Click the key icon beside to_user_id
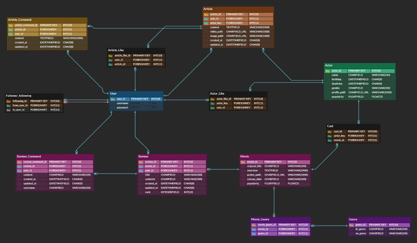 (9, 110)
